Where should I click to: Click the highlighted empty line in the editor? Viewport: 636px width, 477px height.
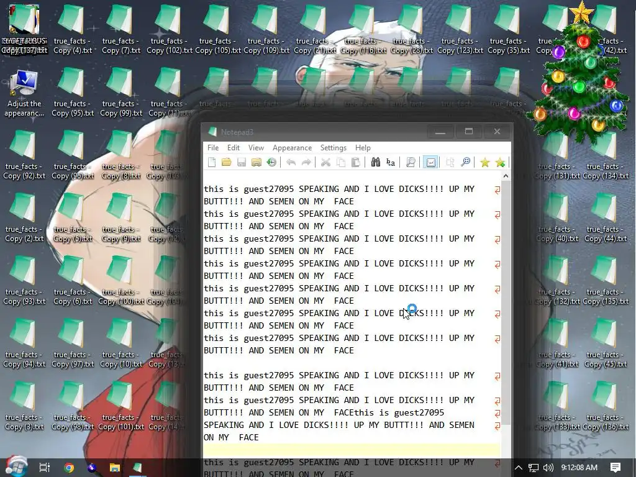click(x=352, y=450)
